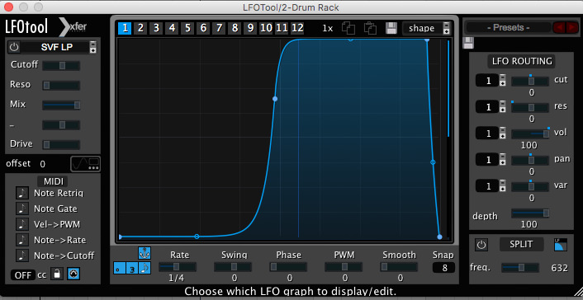This screenshot has width=583, height=300.
Task: Click the Cutoff slider
Action: pyautogui.click(x=61, y=66)
